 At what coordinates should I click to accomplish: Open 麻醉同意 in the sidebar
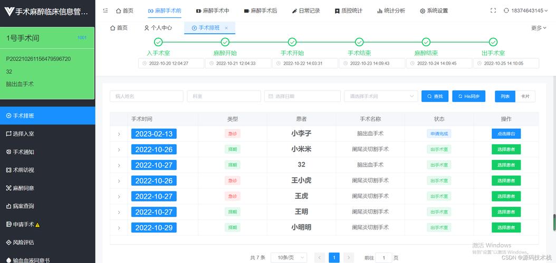[47, 188]
